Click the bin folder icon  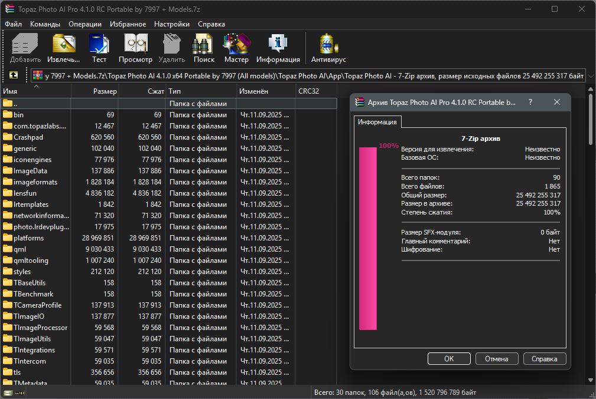click(8, 114)
